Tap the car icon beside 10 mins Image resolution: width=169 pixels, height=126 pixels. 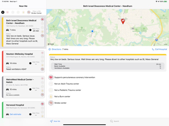point(7,89)
